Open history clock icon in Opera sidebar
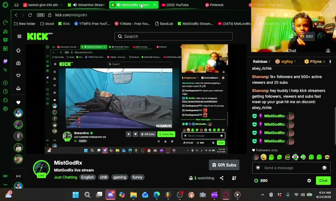Screen dimensions: 336x201 coord(5,92)
